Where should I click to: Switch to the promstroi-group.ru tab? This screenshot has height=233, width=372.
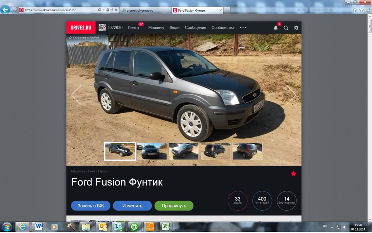coord(145,10)
